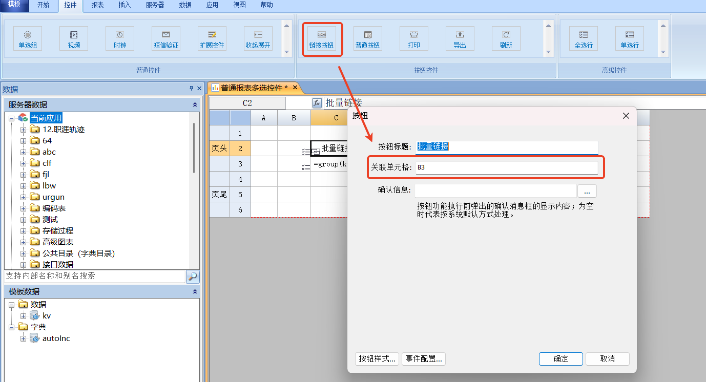Choose the 短信验证 SMS verification control
Image resolution: width=706 pixels, height=382 pixels.
coord(166,39)
